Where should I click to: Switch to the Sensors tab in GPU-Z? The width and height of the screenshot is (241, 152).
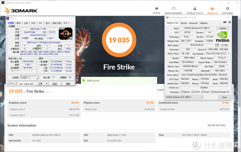click(184, 23)
